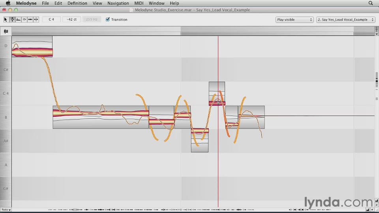Image resolution: width=379 pixels, height=213 pixels.
Task: Select the Amplitude tool
Action: coord(24,20)
